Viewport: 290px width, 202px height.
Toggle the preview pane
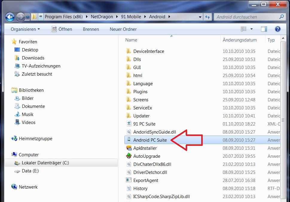click(264, 29)
